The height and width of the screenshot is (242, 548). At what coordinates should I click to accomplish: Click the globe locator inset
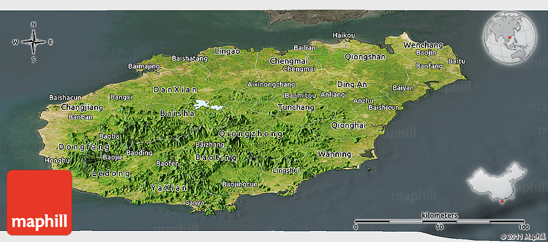510,37
